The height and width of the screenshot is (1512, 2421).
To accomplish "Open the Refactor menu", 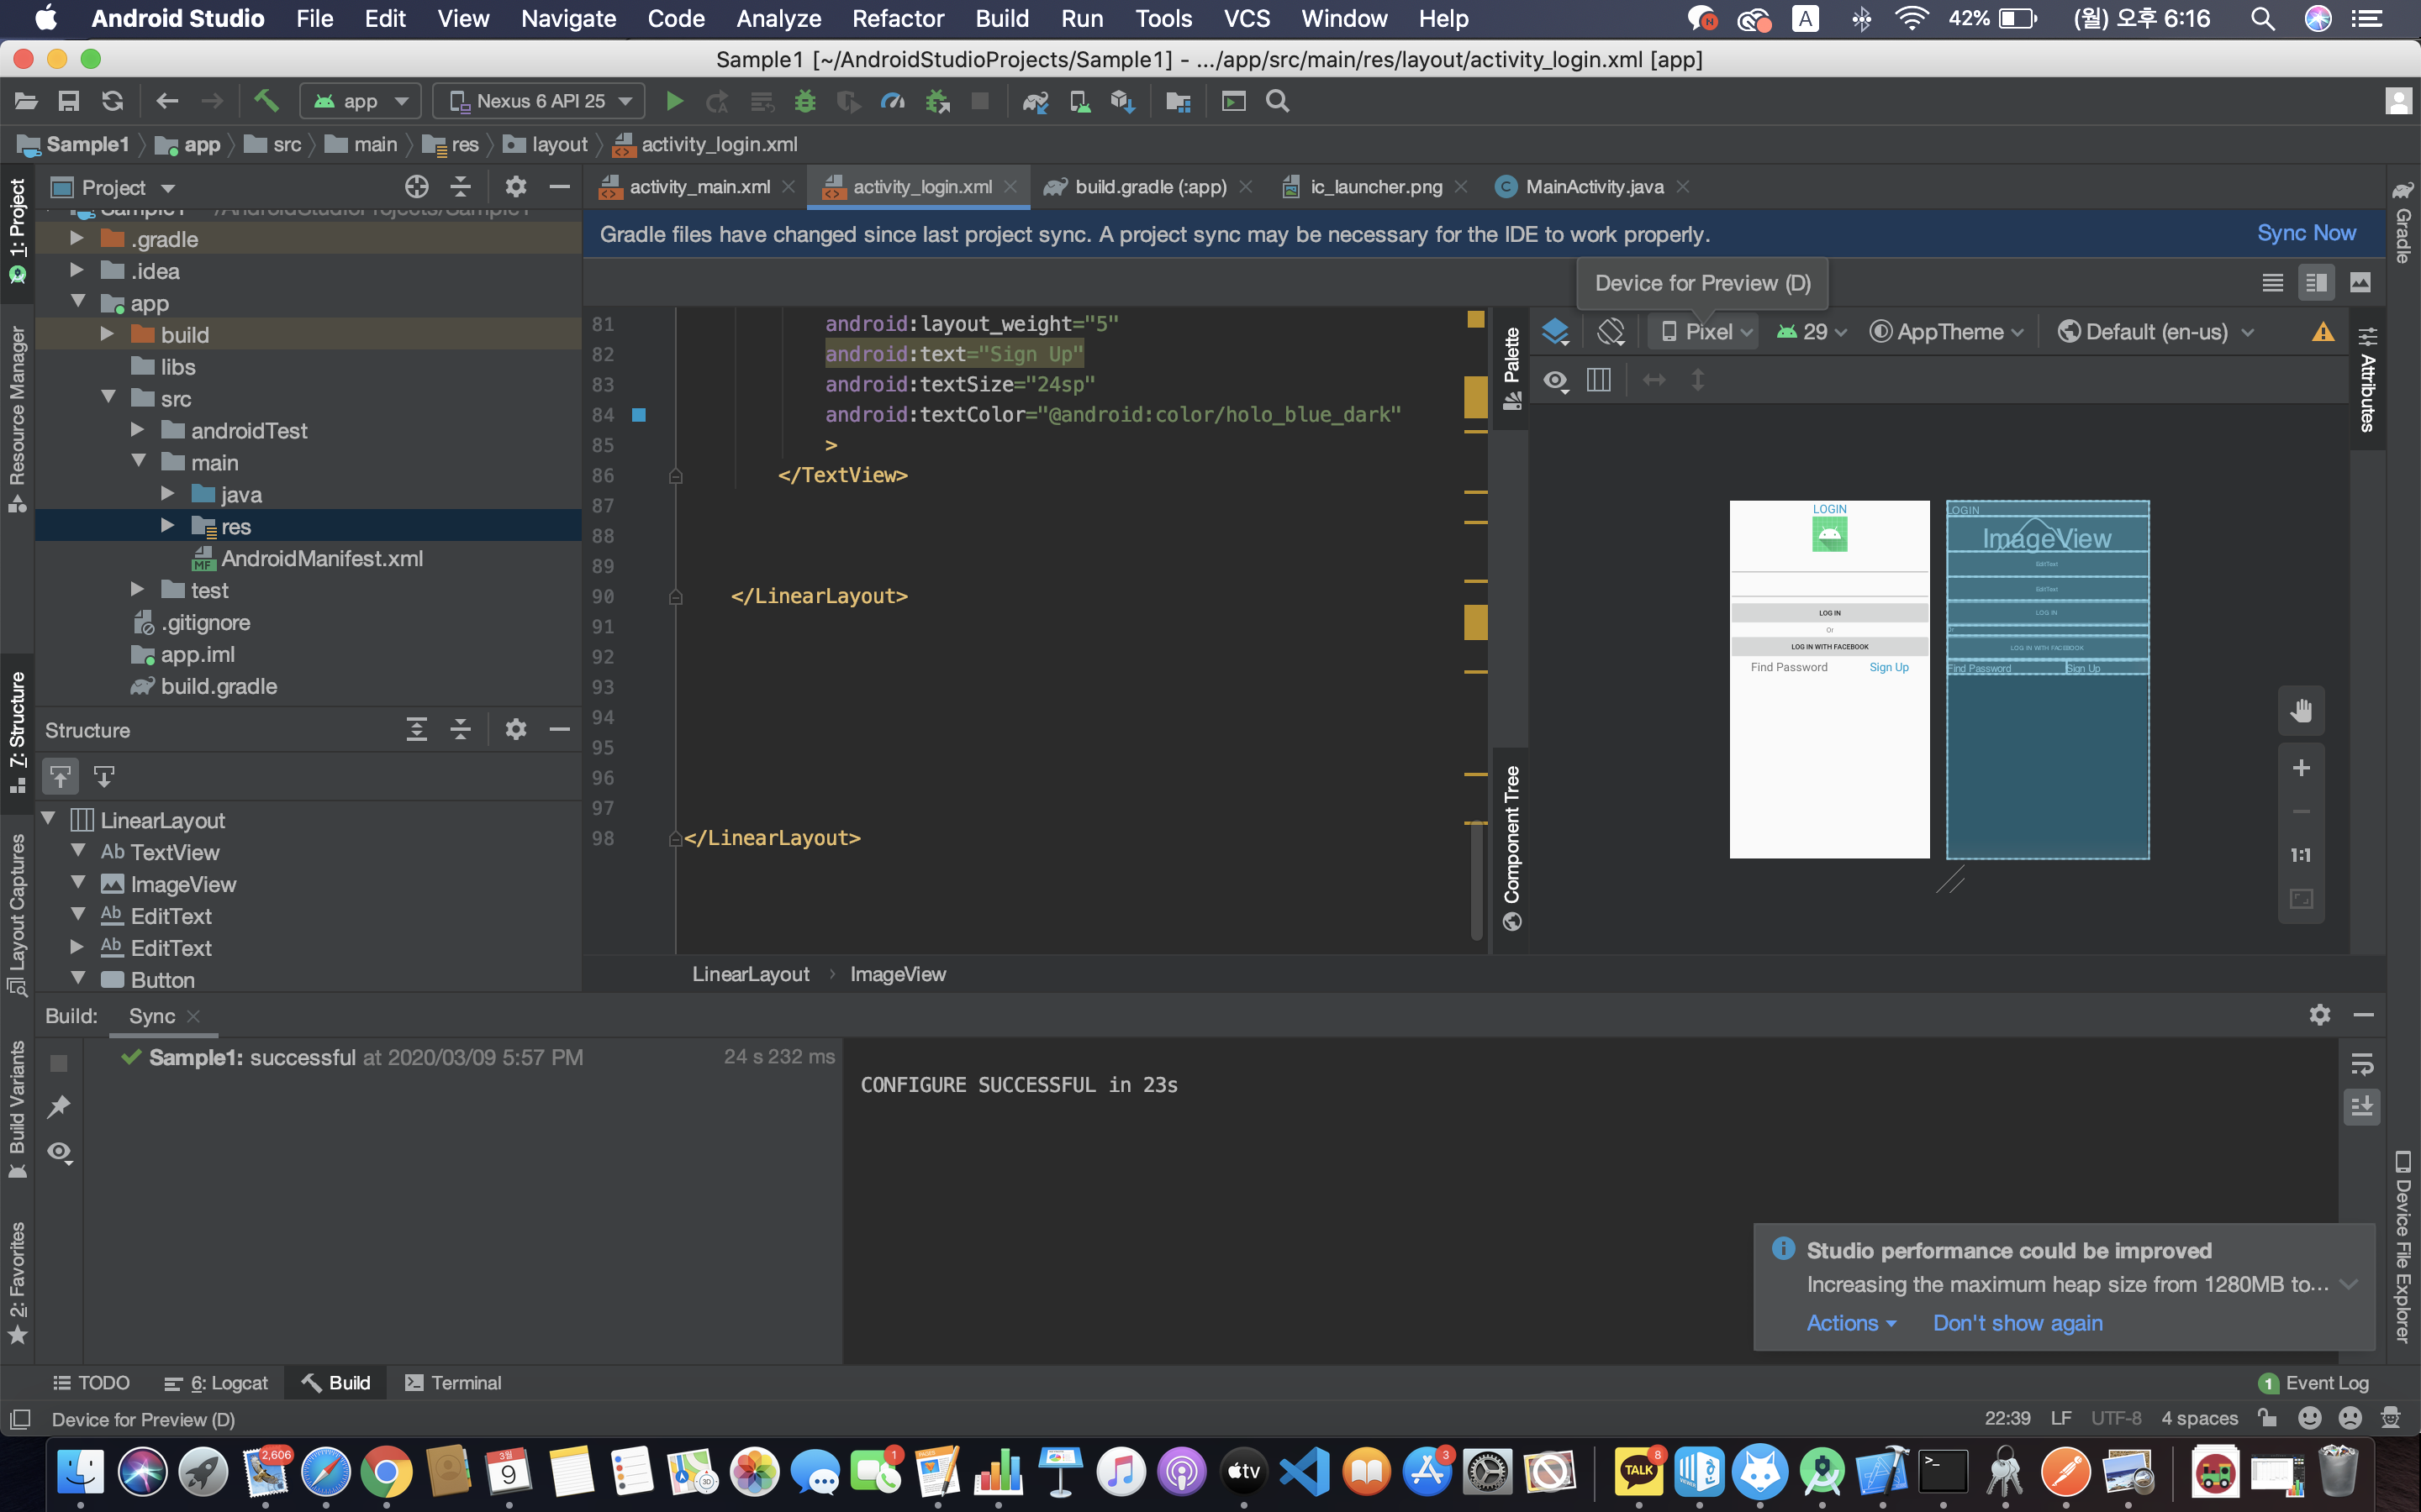I will (898, 19).
